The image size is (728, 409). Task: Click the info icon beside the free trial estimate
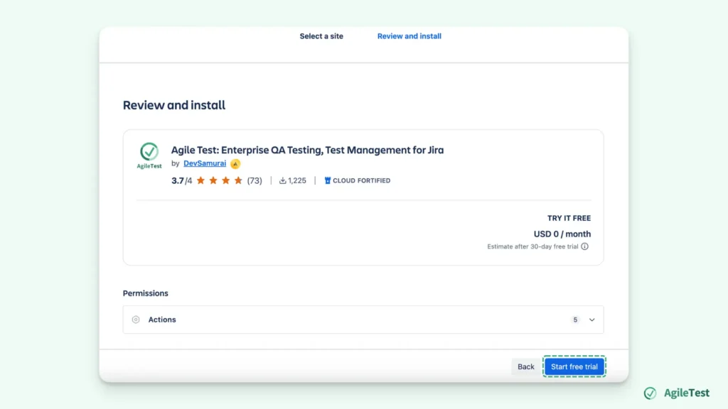(585, 247)
